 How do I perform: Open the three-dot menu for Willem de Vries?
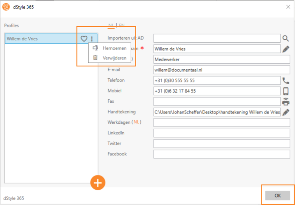[x=92, y=39]
